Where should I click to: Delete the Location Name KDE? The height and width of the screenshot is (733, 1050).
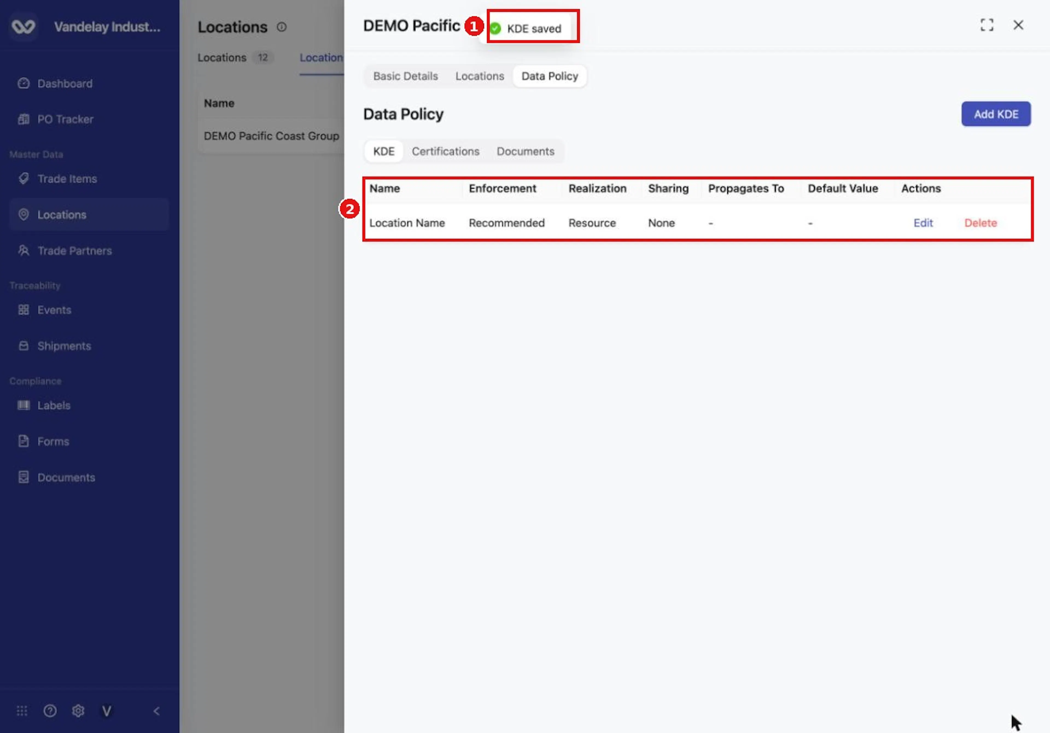point(981,222)
